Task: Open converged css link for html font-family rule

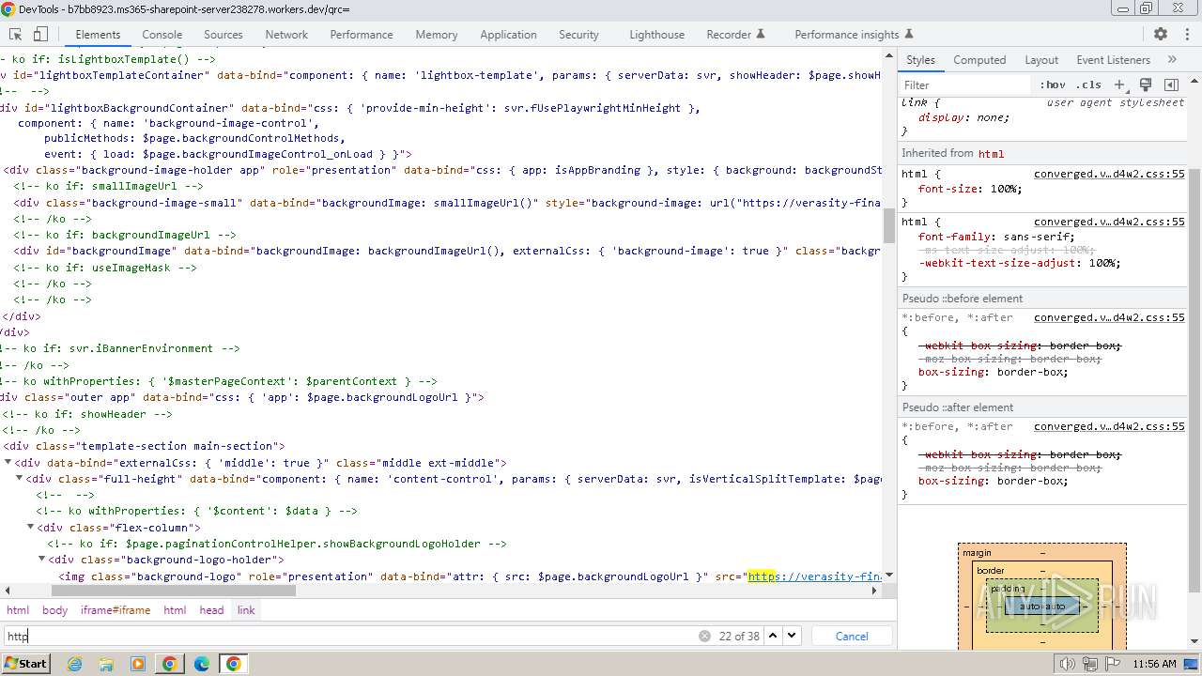Action: [x=1109, y=222]
